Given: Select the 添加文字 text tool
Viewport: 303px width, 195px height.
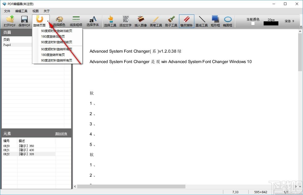Looking at the screenshot, I should tap(125, 21).
